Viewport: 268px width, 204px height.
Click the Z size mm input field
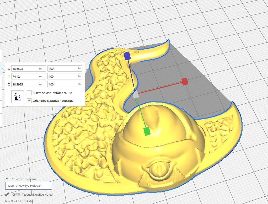click(x=29, y=84)
